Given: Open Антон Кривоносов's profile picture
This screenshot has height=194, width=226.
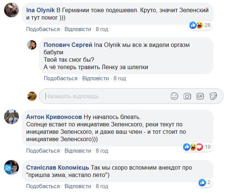Looking at the screenshot, I should point(11,117).
